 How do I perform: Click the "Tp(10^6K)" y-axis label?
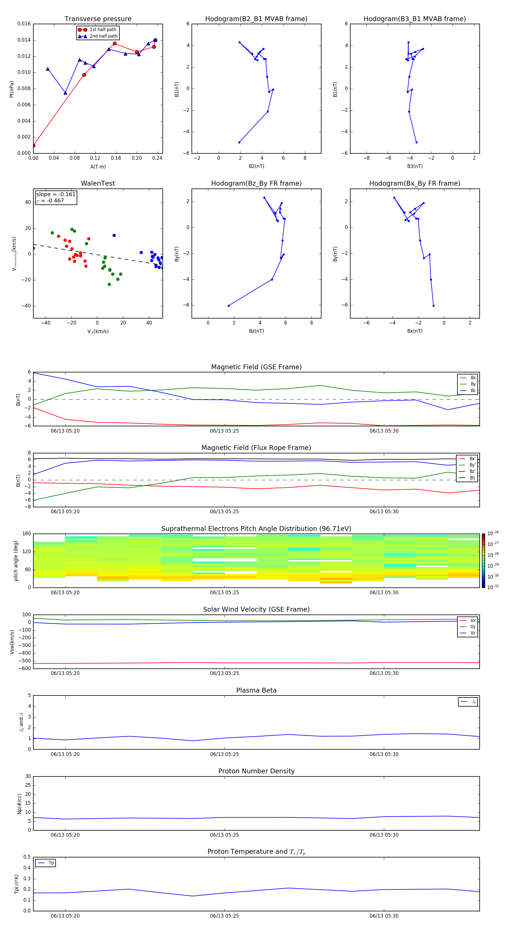click(x=17, y=884)
